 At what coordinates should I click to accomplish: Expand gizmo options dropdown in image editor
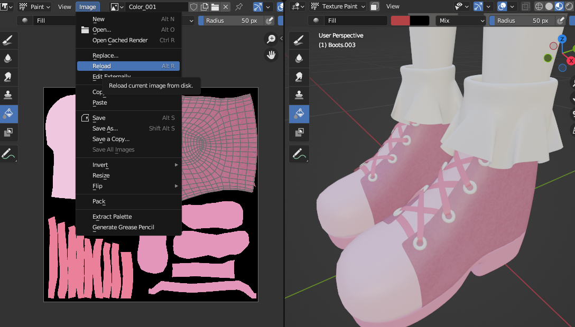click(x=268, y=6)
